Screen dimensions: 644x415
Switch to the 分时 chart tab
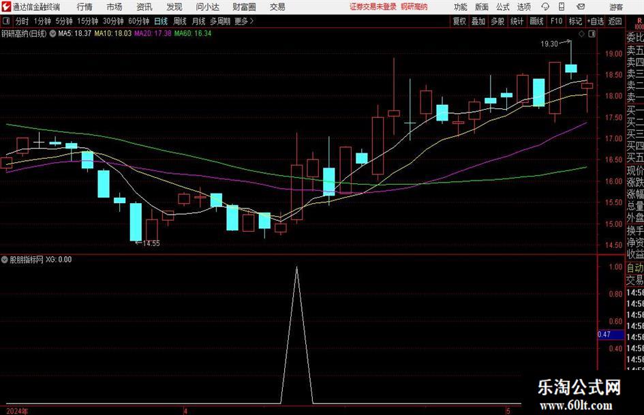click(x=22, y=21)
